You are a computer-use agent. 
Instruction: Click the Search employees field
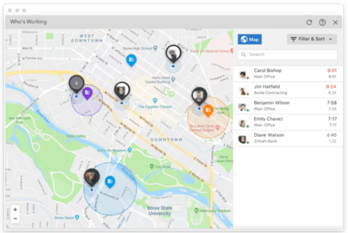(288, 54)
